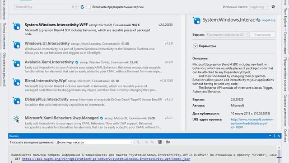Click the DSharpPlus.Interactivity package icon

coord(17,101)
